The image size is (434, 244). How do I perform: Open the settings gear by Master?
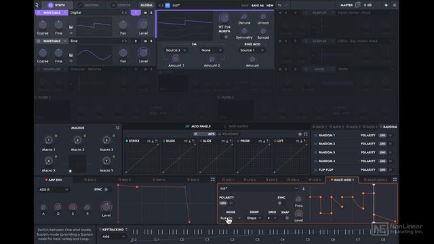tap(386, 5)
